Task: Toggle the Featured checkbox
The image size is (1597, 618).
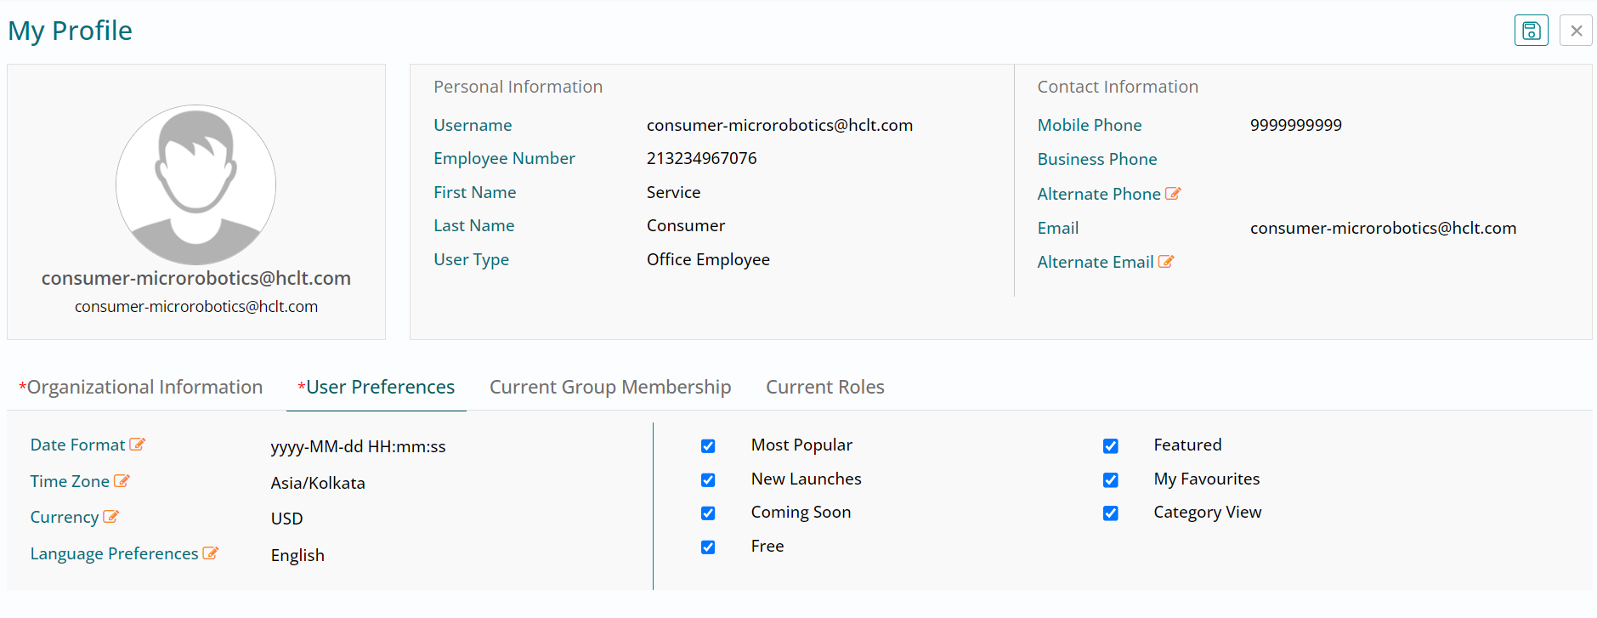Action: click(1111, 446)
